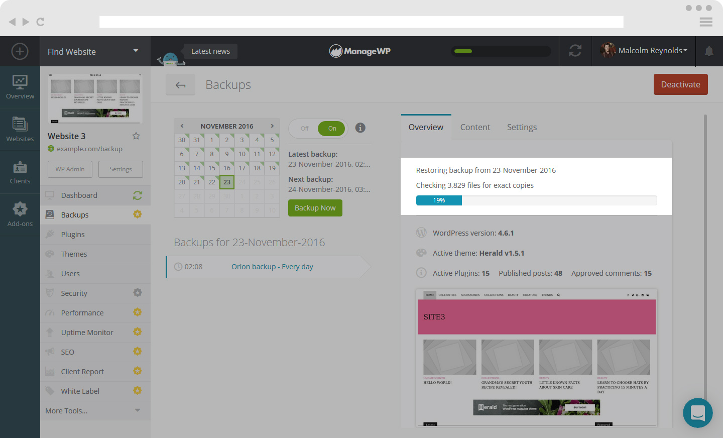Click the Website 3 thumbnail preview
This screenshot has height=438, width=723.
tap(95, 98)
